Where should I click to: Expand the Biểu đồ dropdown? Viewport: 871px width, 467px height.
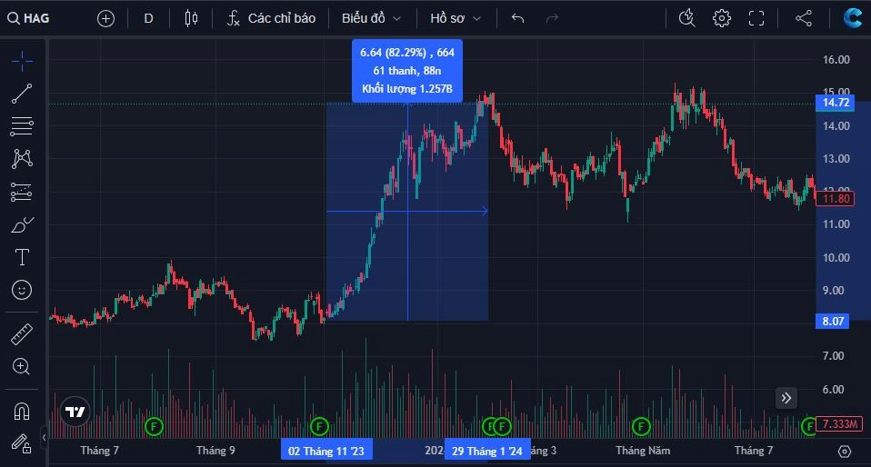[x=371, y=18]
